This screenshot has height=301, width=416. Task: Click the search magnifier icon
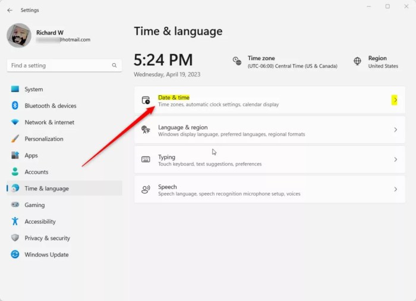tap(114, 65)
